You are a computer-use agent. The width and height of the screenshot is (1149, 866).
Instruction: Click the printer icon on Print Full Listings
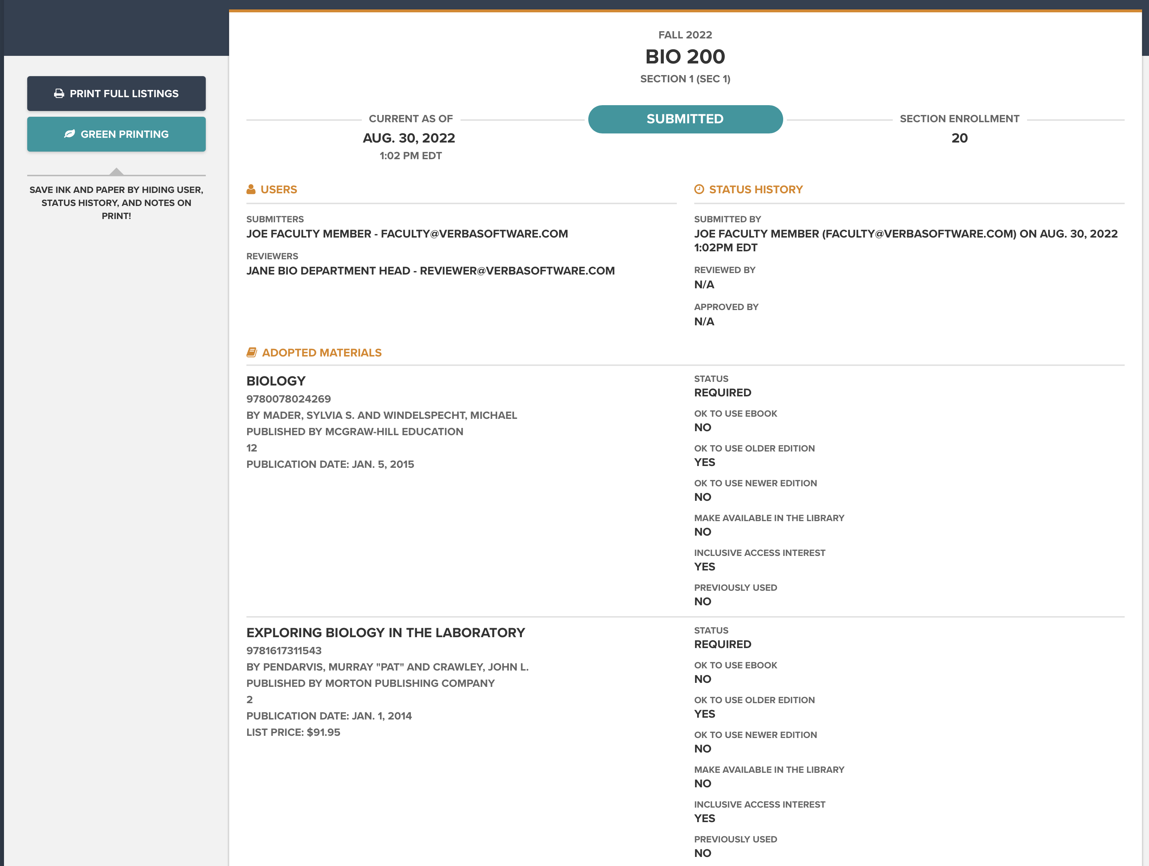59,94
